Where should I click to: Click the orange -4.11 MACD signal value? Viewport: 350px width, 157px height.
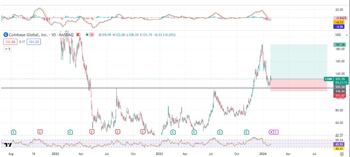[x=339, y=22]
